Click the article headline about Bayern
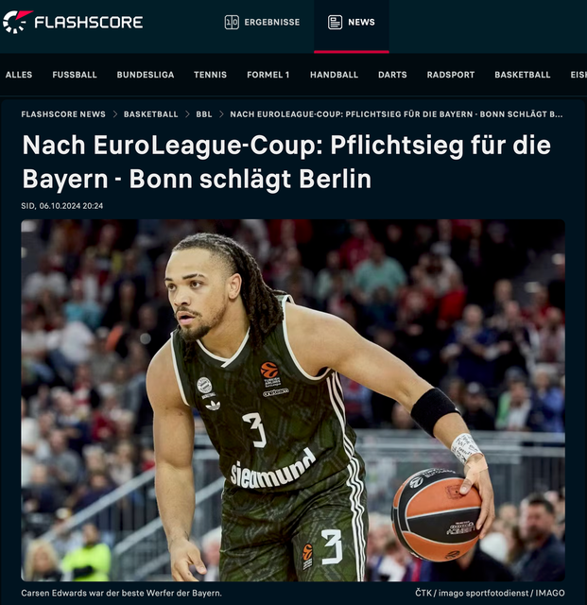The height and width of the screenshot is (605, 587). [x=286, y=162]
